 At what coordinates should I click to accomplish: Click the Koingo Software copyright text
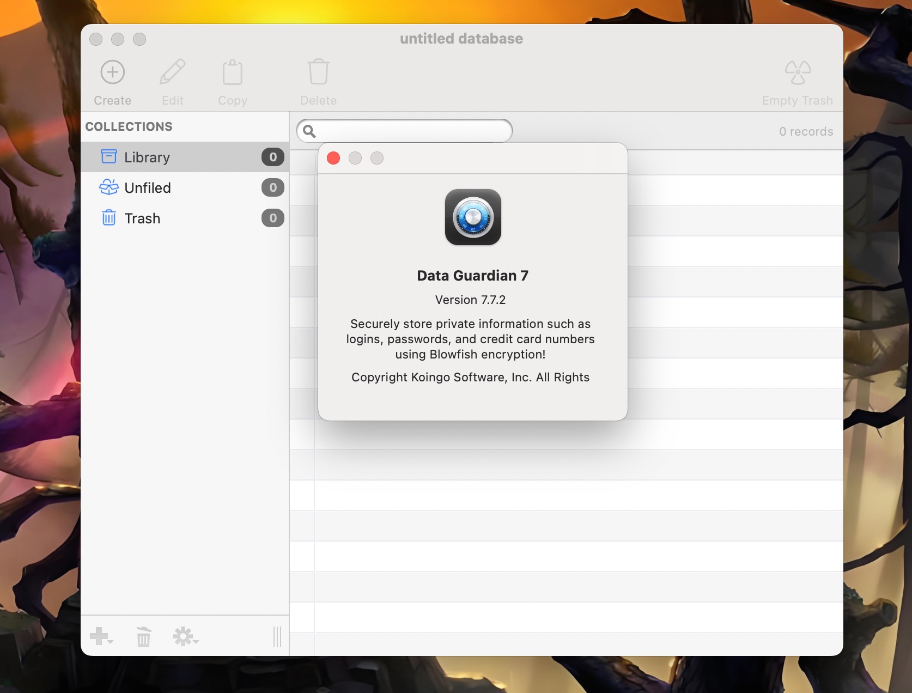click(471, 377)
